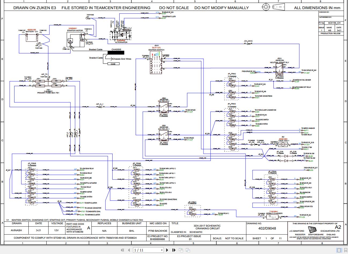Click drawing number '402/D9048'
The width and height of the screenshot is (348, 254).
click(266, 228)
